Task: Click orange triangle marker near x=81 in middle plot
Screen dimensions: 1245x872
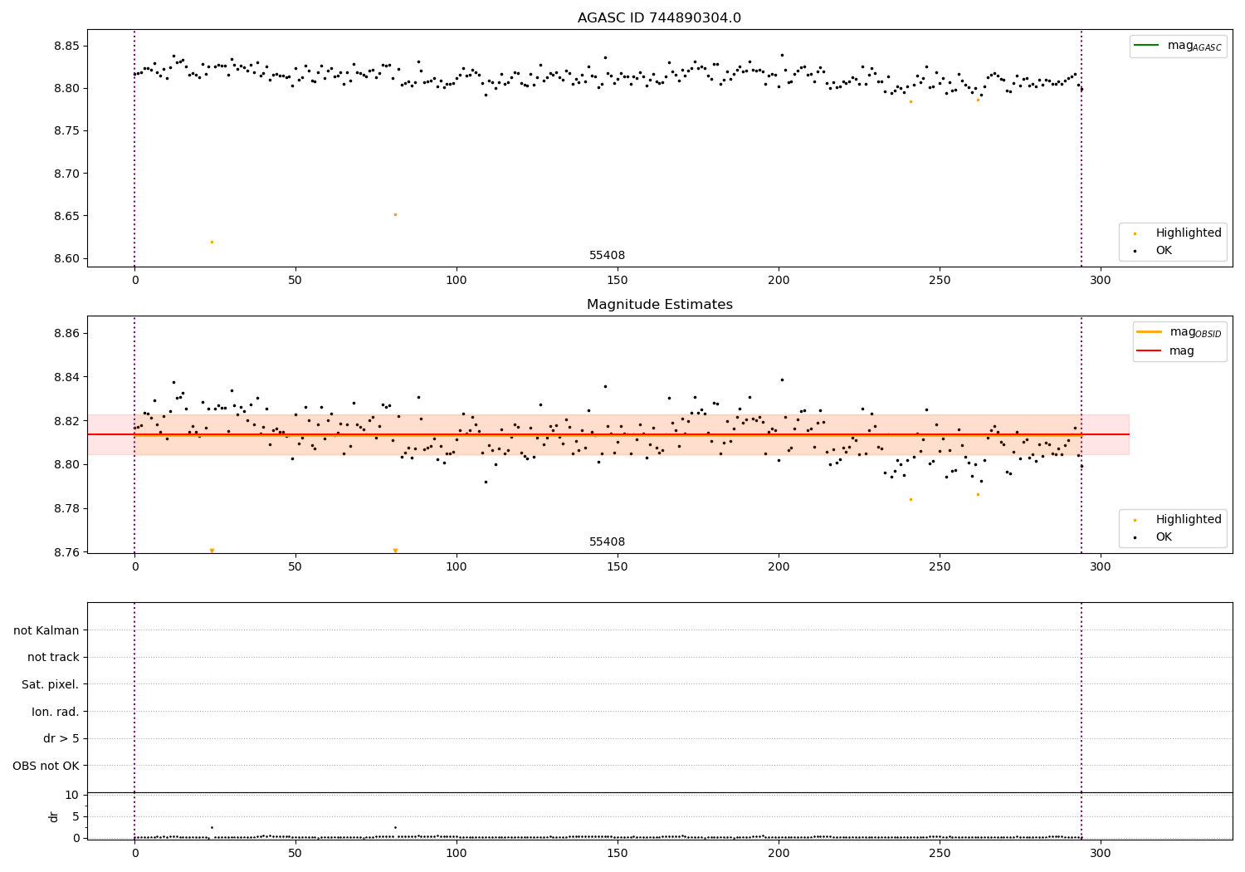Action: coord(395,551)
